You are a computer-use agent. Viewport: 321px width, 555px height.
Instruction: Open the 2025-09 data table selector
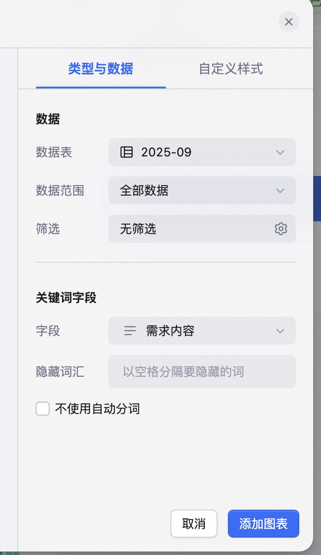pyautogui.click(x=202, y=152)
